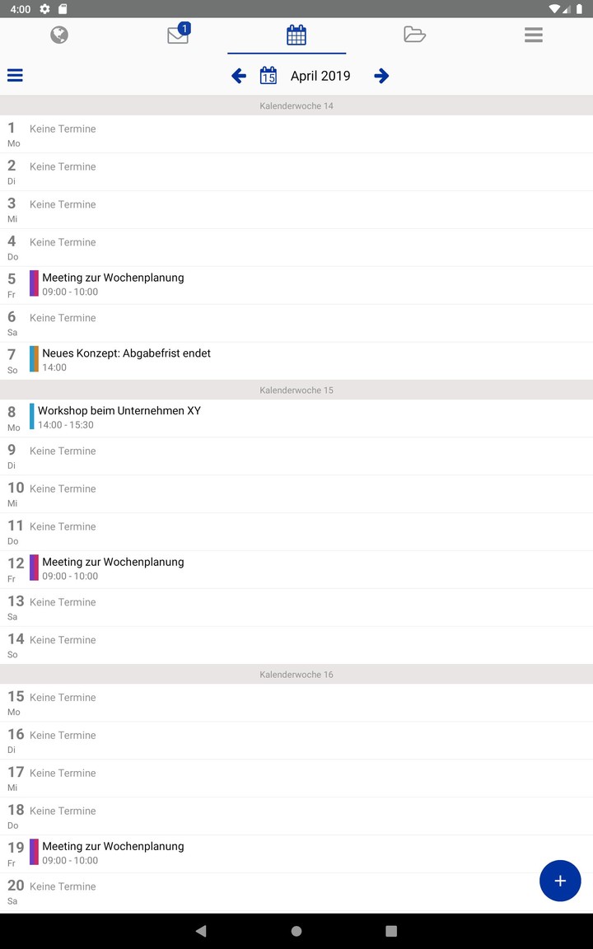593x949 pixels.
Task: Tap the Kalenderwoche 15 header
Action: tap(296, 390)
